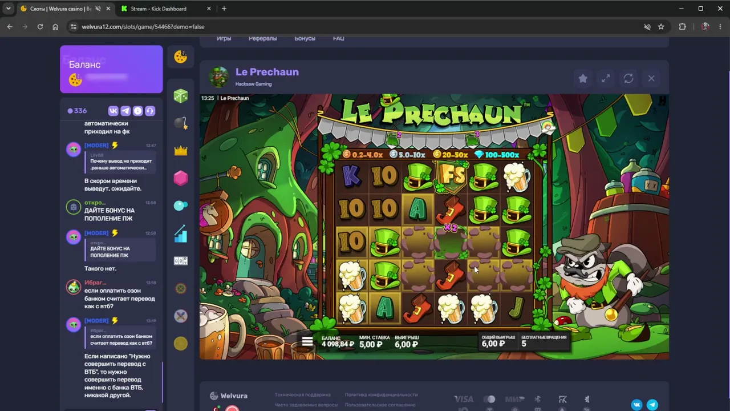
Task: Expand the game to fullscreen
Action: (606, 79)
